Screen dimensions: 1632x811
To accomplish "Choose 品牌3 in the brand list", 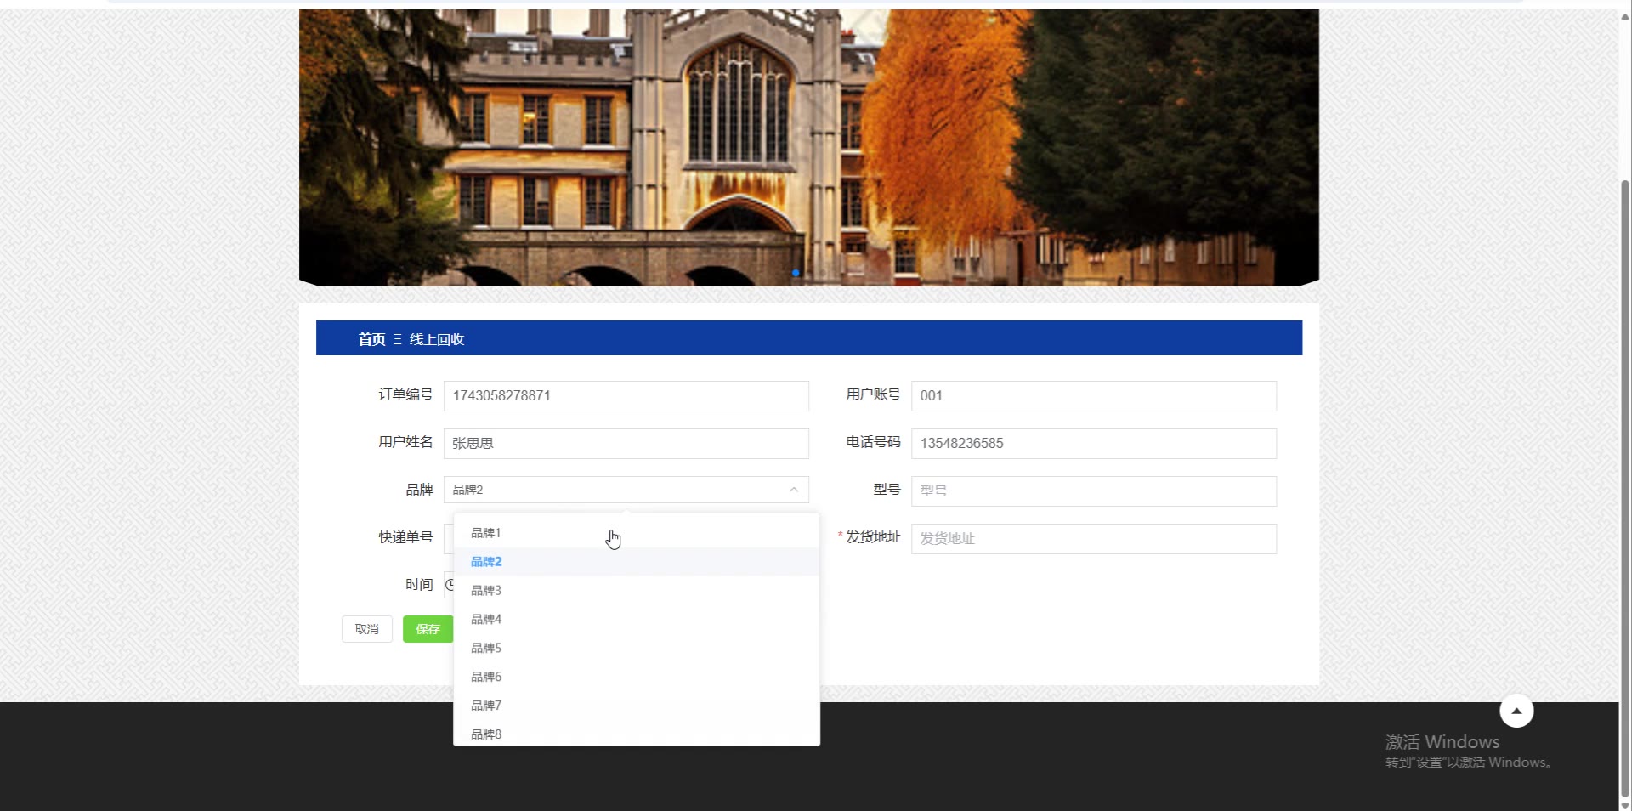I will coord(637,591).
